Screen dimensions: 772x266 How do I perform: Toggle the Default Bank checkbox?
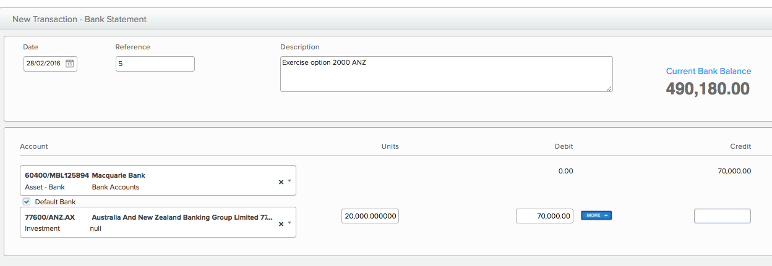26,201
